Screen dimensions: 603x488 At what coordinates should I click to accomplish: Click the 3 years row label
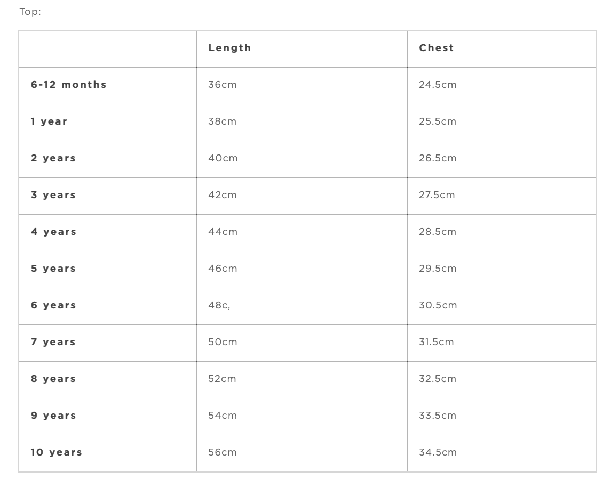pyautogui.click(x=53, y=195)
